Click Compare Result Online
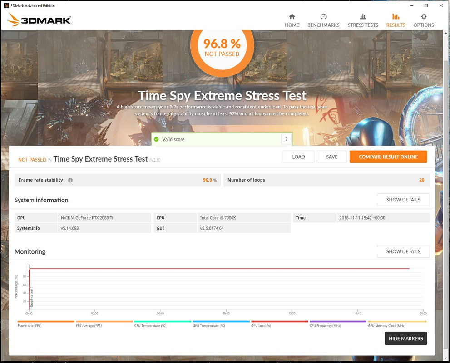 (x=388, y=157)
